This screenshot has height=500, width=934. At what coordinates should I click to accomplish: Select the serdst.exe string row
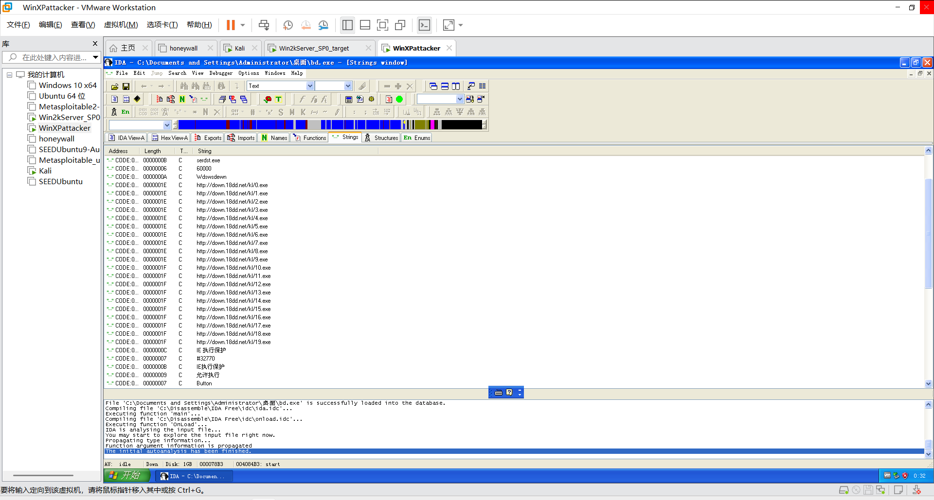click(x=515, y=160)
